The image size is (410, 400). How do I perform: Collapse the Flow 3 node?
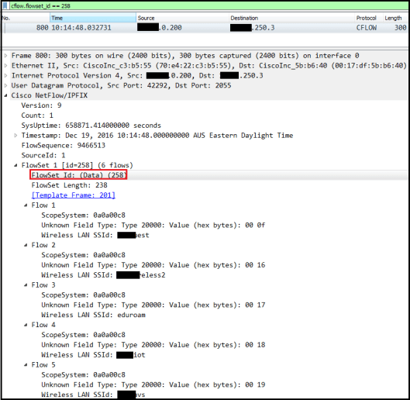click(26, 285)
